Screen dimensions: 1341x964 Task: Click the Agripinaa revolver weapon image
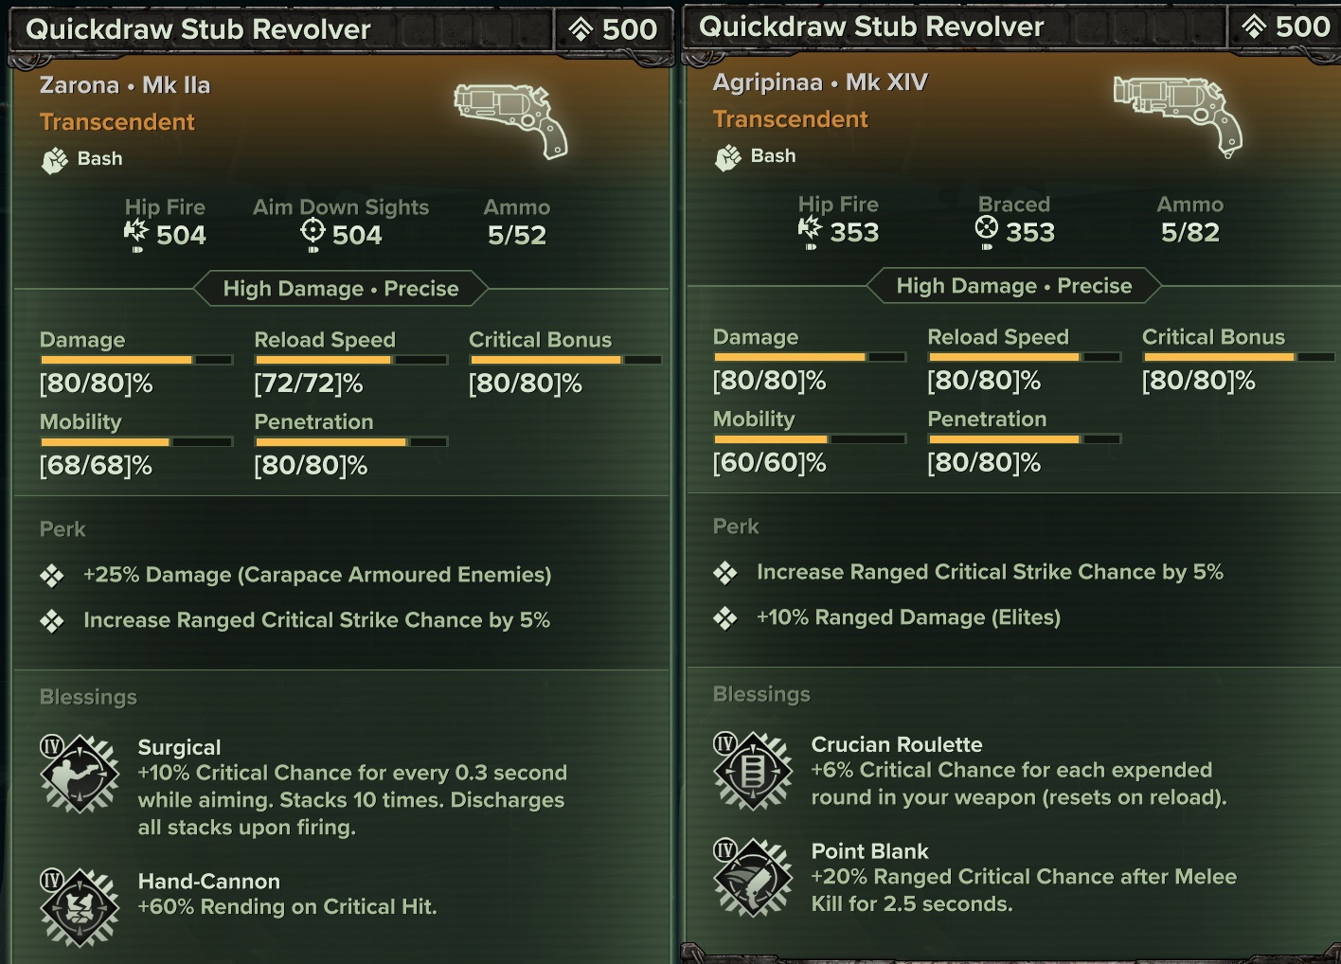(x=1177, y=115)
